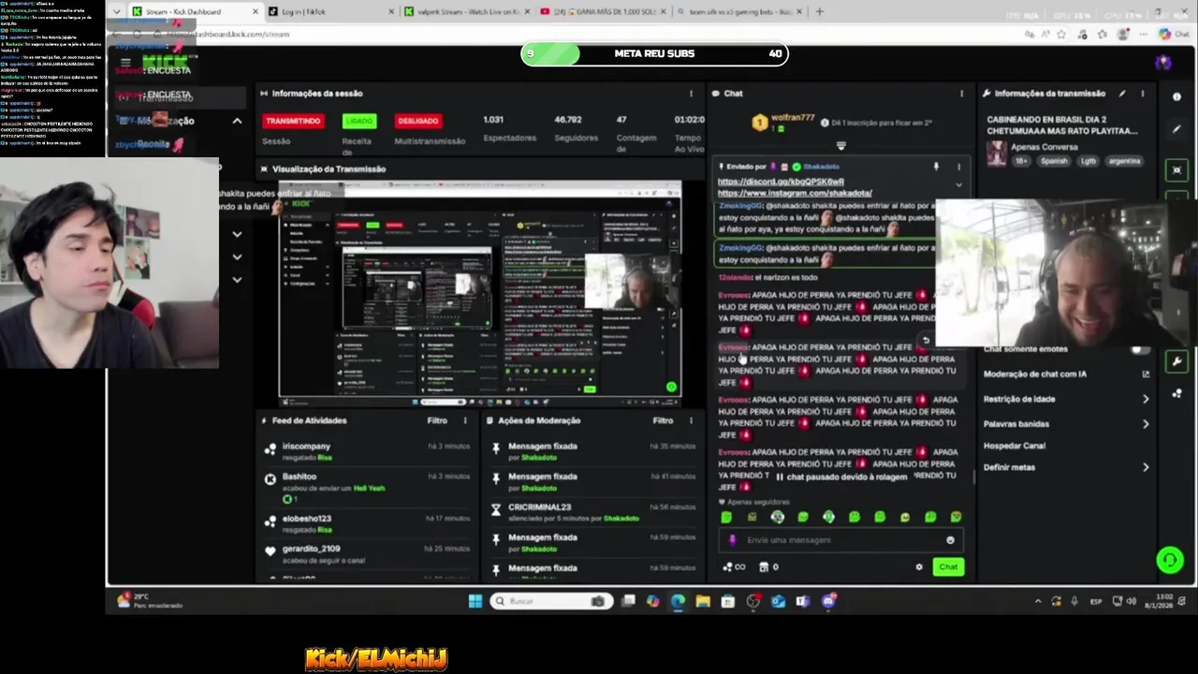The width and height of the screenshot is (1198, 674).
Task: Click the META REU SUBS progress bar
Action: click(x=654, y=53)
